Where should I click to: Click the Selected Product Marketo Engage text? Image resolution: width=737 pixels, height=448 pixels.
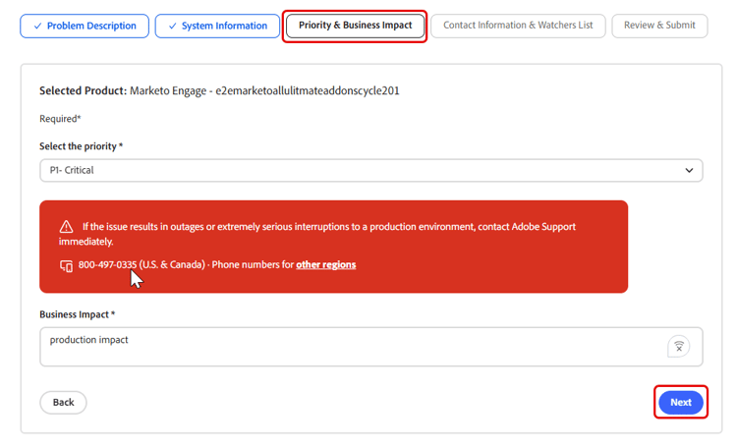(x=219, y=90)
